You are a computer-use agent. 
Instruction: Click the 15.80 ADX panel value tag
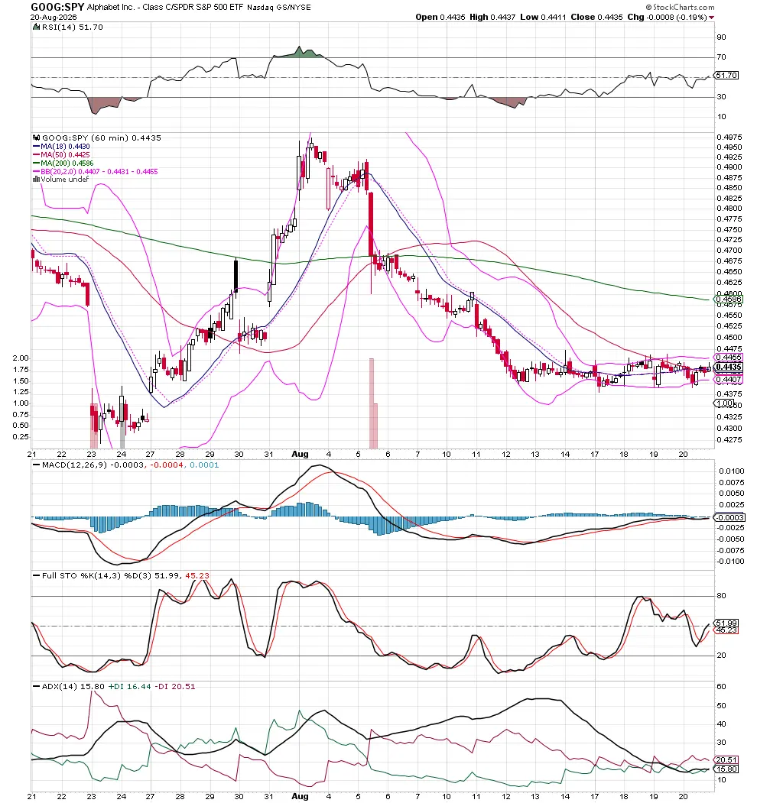click(726, 769)
